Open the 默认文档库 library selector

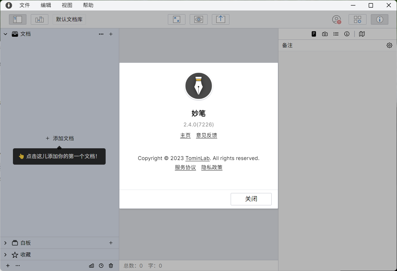click(x=69, y=19)
